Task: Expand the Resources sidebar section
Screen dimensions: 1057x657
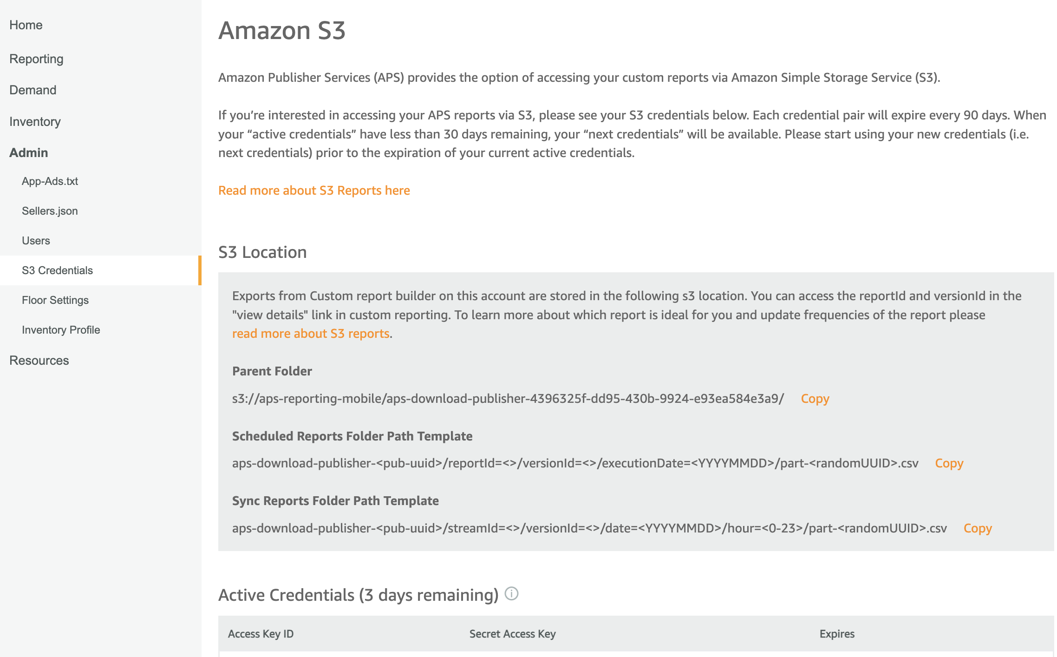Action: pyautogui.click(x=39, y=361)
